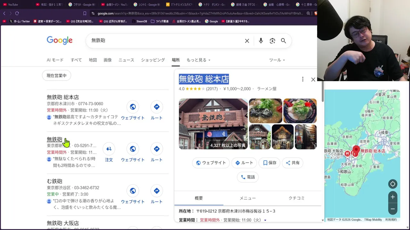Click ウェブサイト button in place panel
Image resolution: width=410 pixels, height=230 pixels.
211,163
